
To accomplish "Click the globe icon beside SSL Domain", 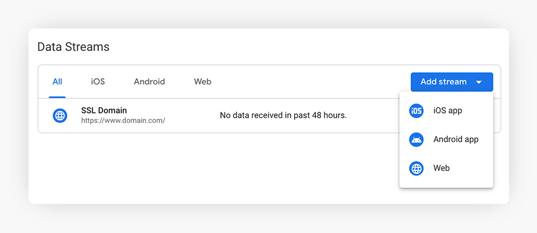I will pos(60,116).
